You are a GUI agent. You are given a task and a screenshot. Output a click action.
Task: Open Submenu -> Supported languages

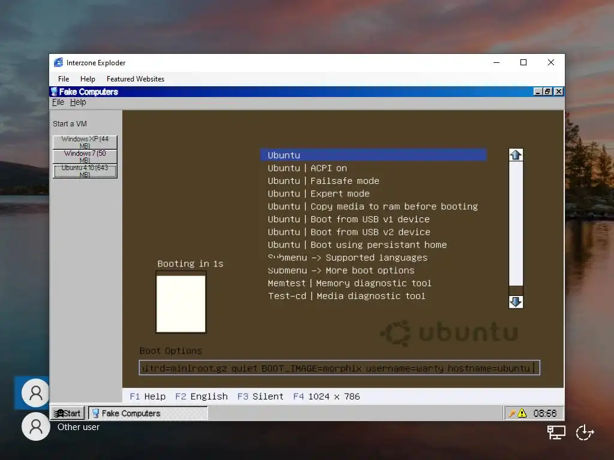(348, 258)
